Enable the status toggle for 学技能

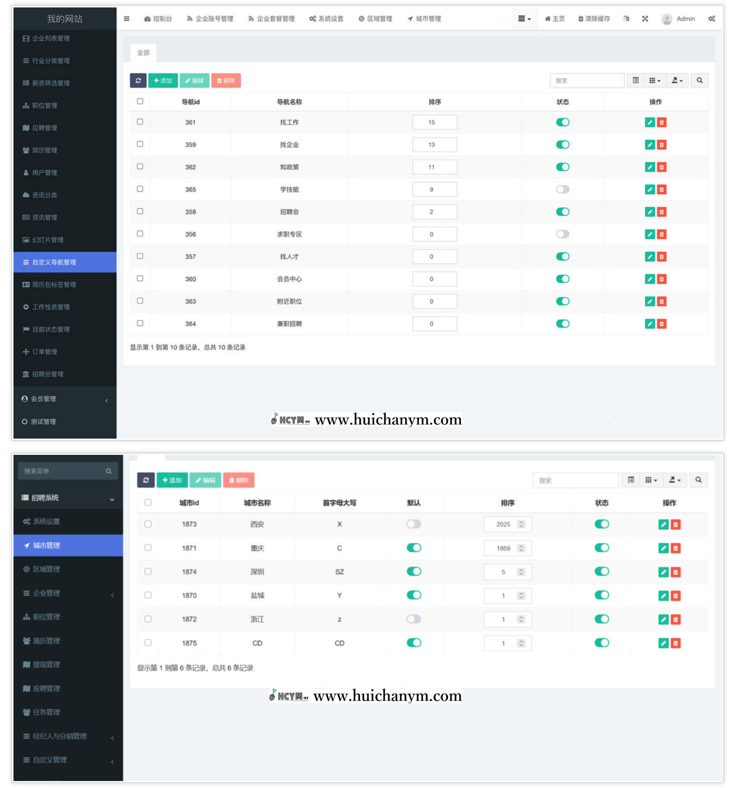[x=562, y=190]
